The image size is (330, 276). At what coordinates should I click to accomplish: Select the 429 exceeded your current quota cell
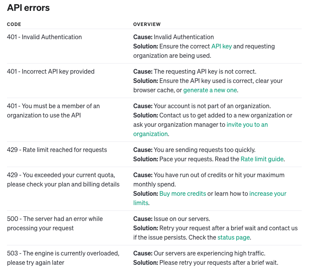(63, 179)
